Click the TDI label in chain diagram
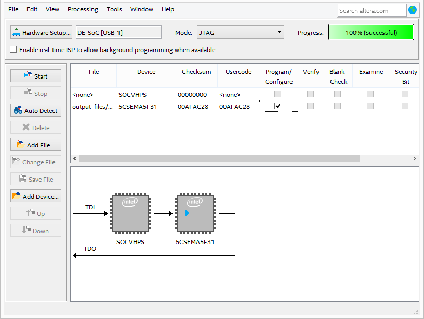This screenshot has width=424, height=319. click(x=90, y=207)
